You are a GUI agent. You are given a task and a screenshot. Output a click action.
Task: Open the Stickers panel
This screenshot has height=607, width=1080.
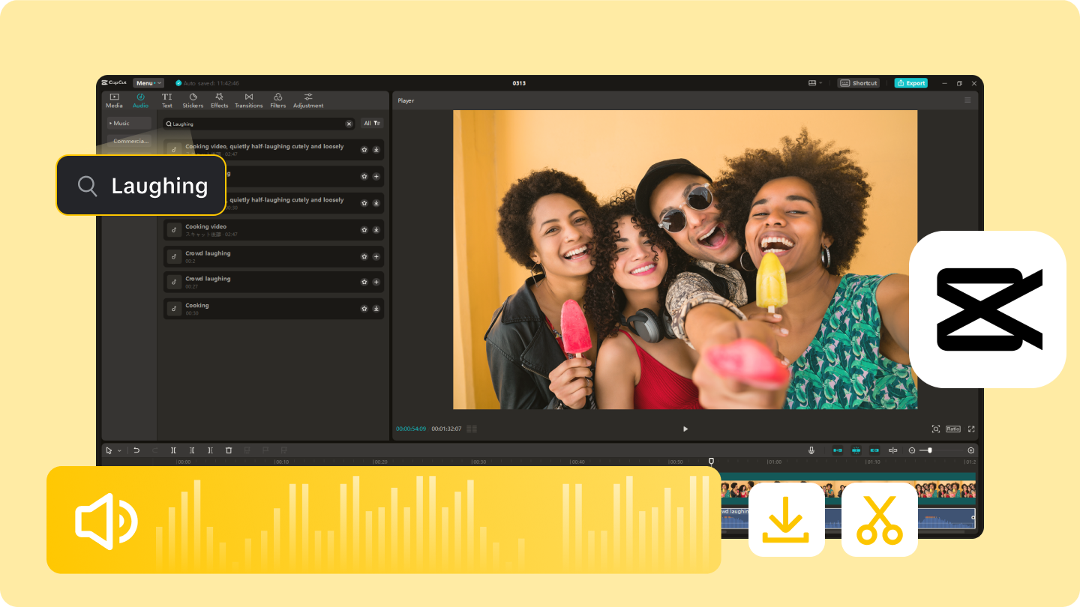click(x=193, y=100)
